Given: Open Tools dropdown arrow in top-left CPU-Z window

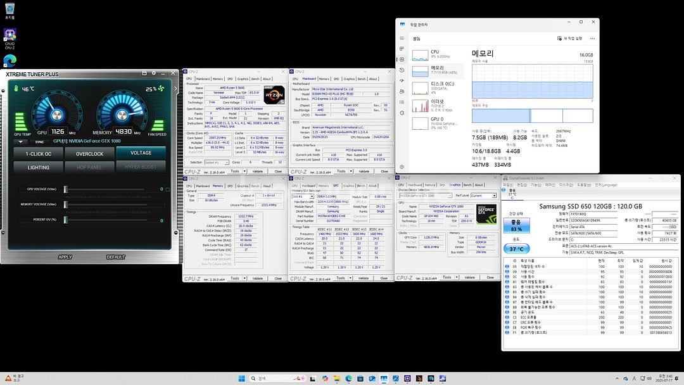Looking at the screenshot, I should coord(244,172).
